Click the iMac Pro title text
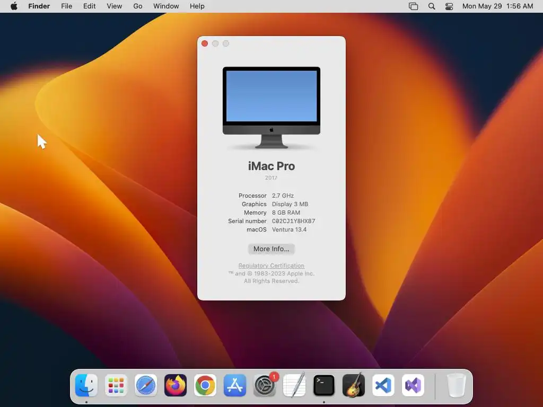 point(271,166)
